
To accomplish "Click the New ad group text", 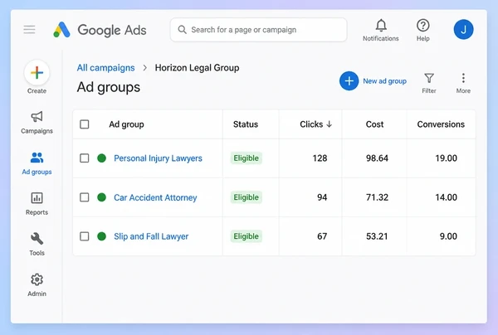I will tap(384, 81).
